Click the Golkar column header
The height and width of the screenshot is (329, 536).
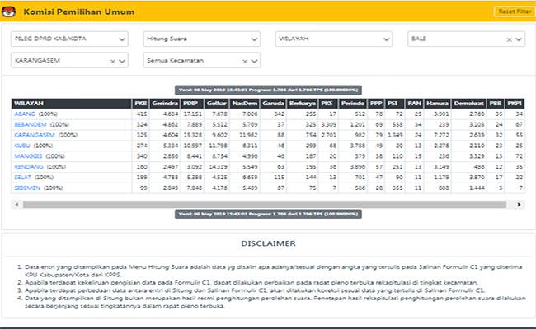coord(217,104)
